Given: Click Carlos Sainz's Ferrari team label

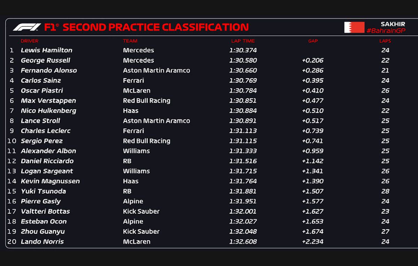Looking at the screenshot, I should pyautogui.click(x=133, y=81).
